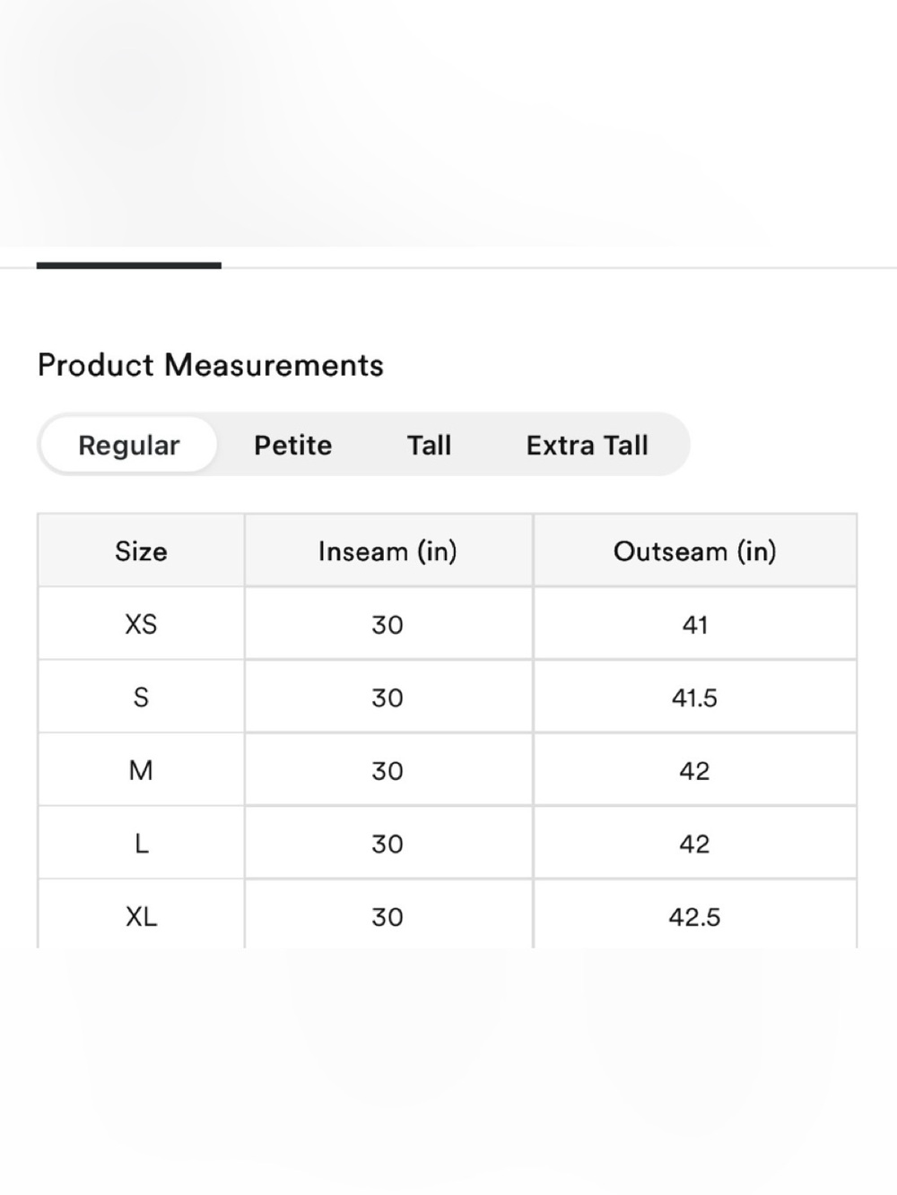Click the outseam value in M row

694,771
